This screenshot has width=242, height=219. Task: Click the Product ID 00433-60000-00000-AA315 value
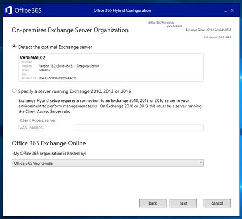(58, 78)
